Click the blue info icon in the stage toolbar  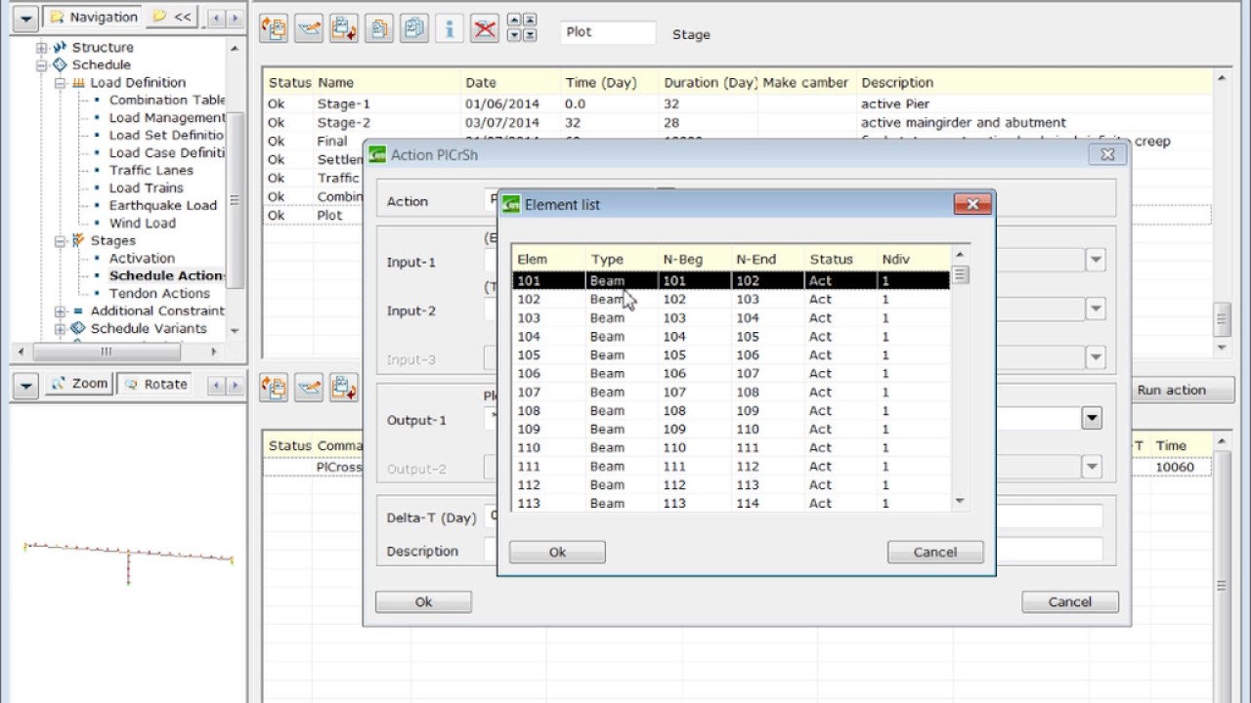tap(450, 28)
